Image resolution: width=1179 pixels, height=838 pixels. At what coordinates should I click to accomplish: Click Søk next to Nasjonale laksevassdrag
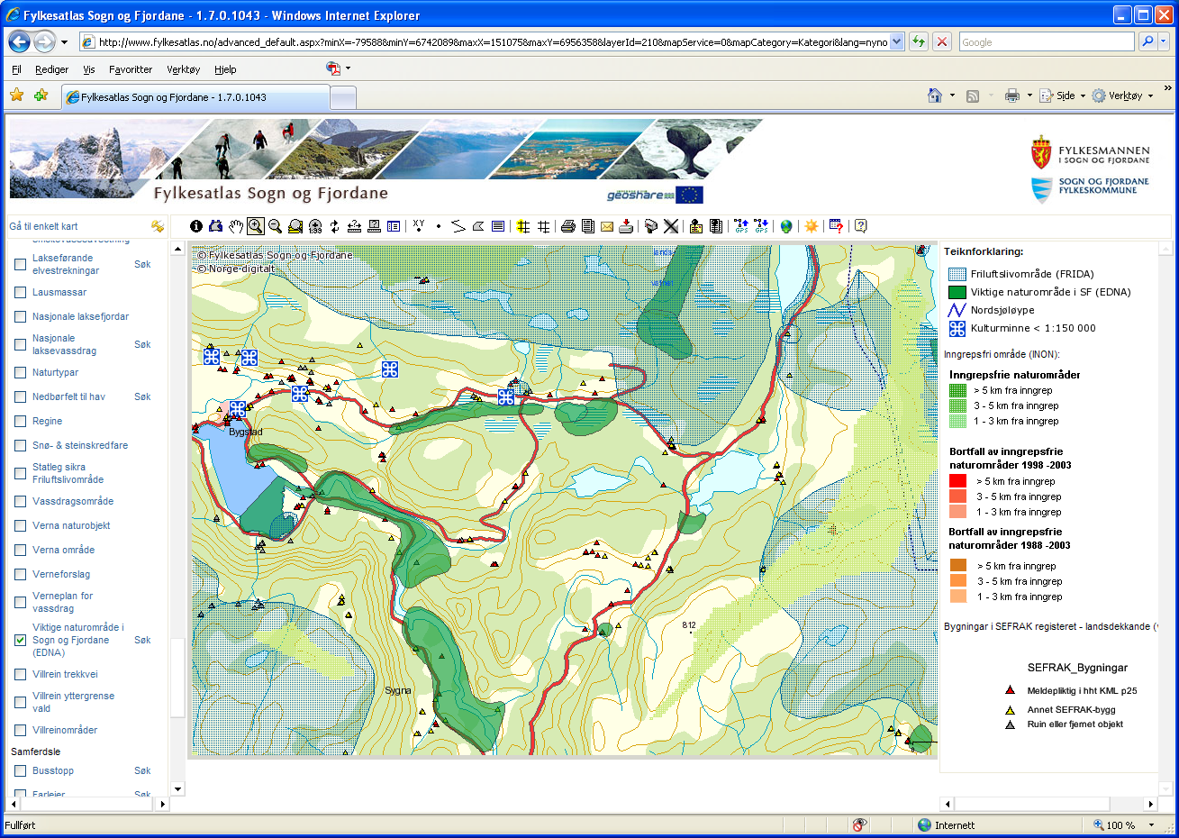click(x=142, y=344)
